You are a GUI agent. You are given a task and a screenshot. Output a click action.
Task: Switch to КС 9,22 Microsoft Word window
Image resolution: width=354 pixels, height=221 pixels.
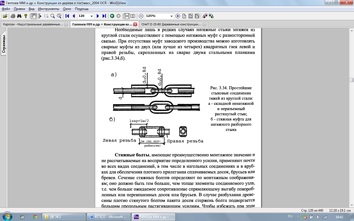pyautogui.click(x=108, y=217)
